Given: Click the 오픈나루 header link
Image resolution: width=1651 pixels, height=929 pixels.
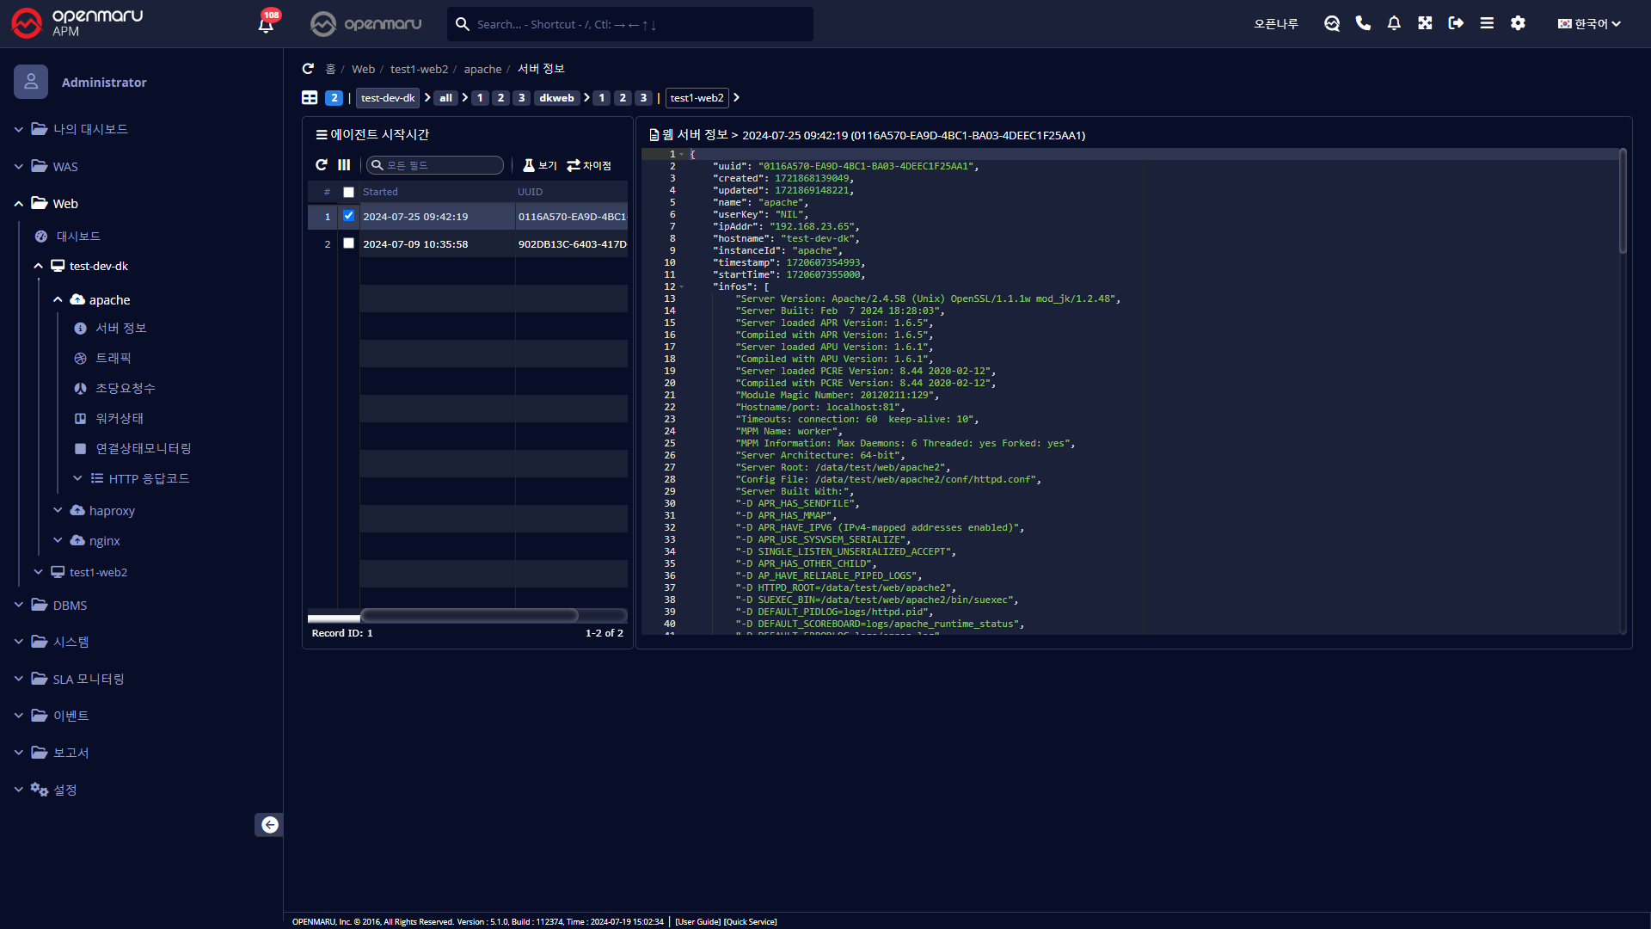Looking at the screenshot, I should pyautogui.click(x=1275, y=24).
